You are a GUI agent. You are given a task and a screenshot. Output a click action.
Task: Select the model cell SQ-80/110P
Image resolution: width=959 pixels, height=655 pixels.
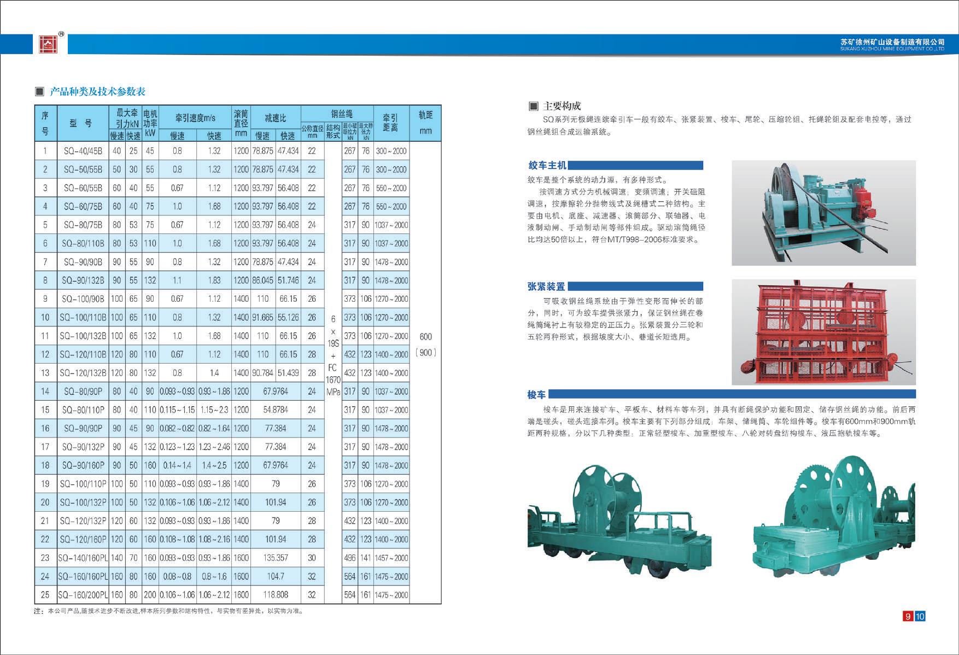click(x=83, y=410)
